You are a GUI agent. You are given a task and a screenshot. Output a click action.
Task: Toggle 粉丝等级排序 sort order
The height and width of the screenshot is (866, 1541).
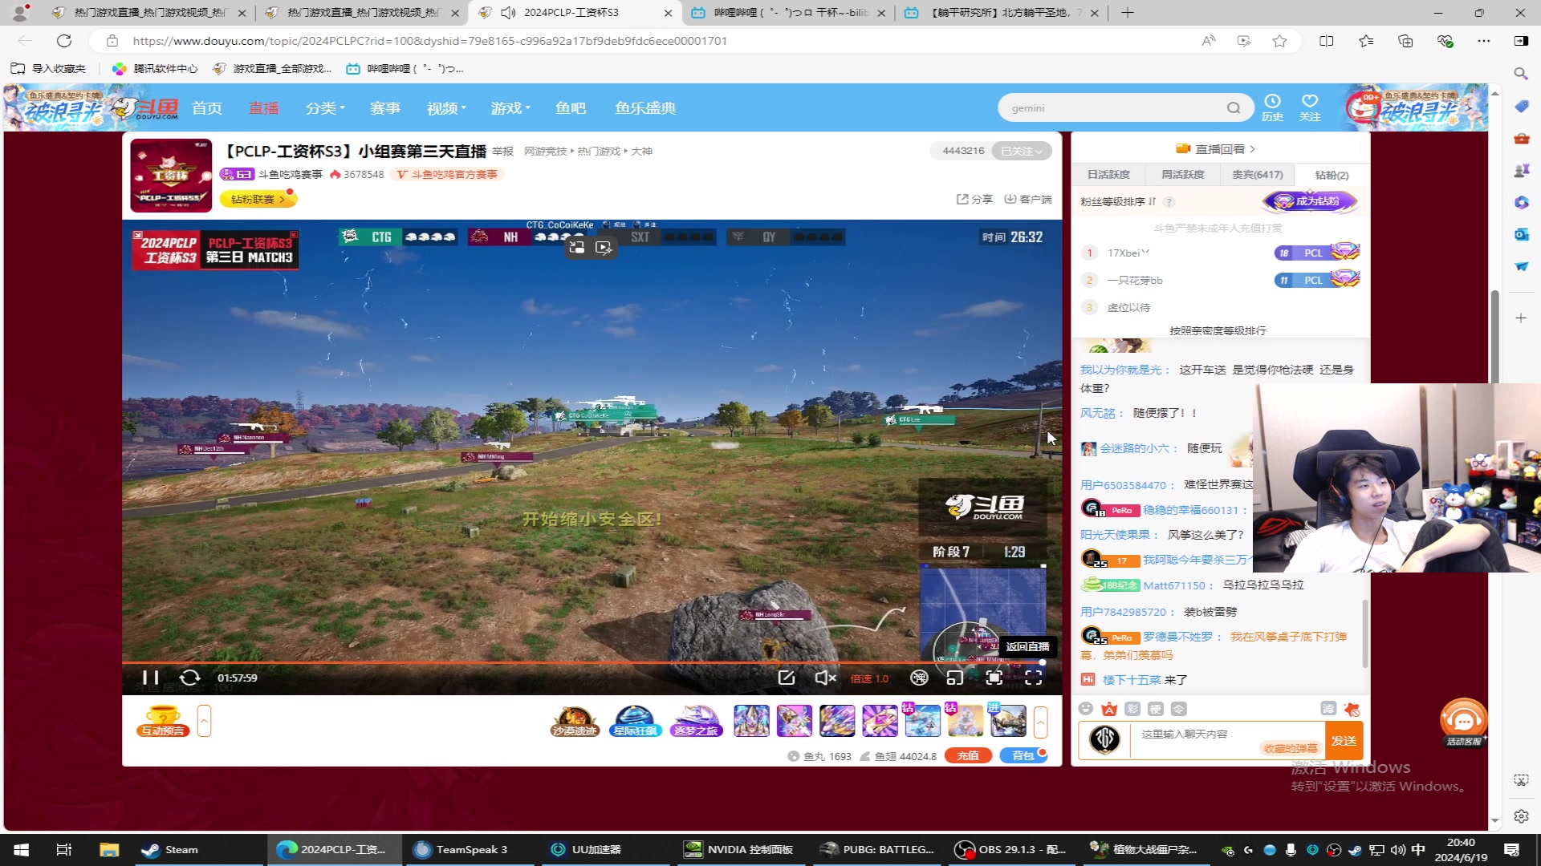tap(1118, 202)
